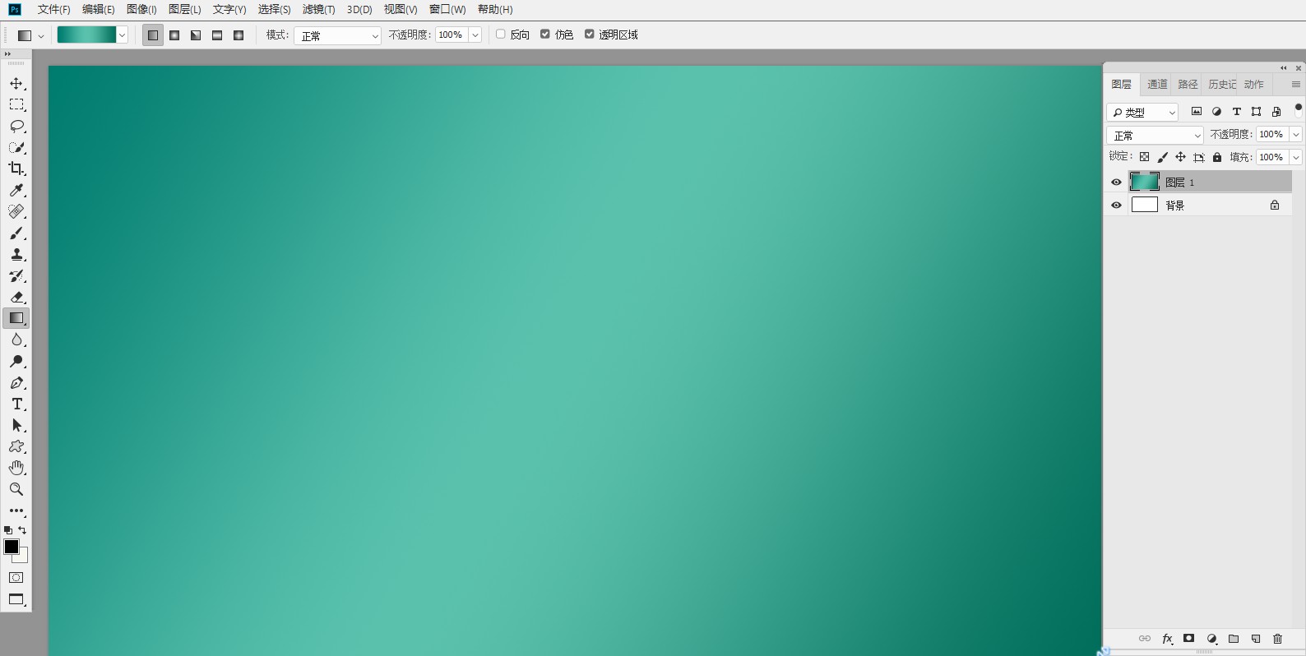Select the Pen tool
This screenshot has height=656, width=1306.
pyautogui.click(x=16, y=383)
